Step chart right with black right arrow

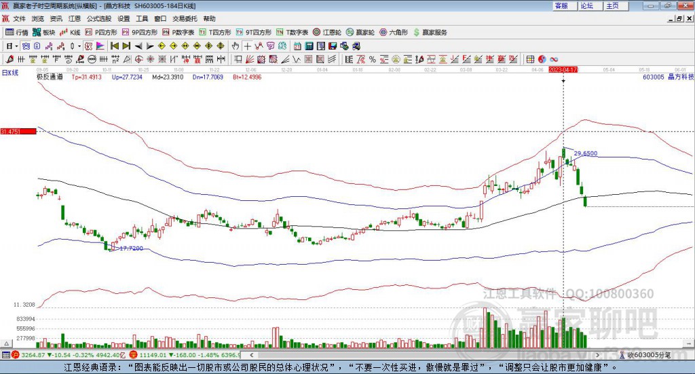[150, 46]
